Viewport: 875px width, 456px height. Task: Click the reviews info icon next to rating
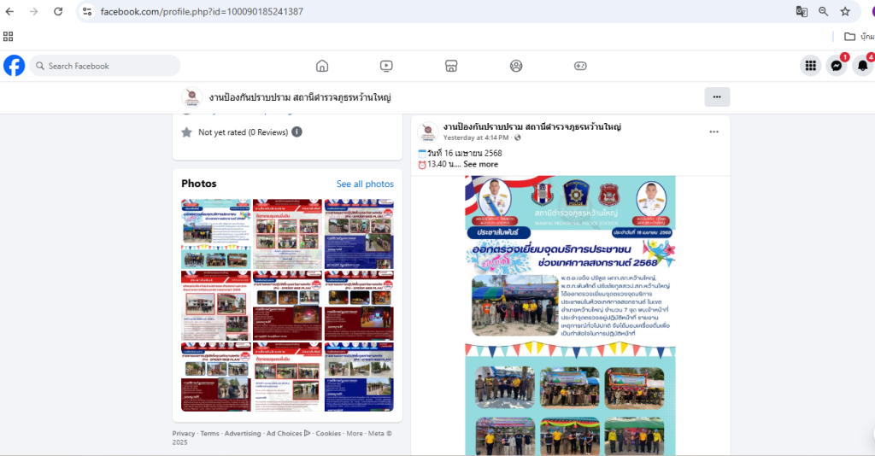[297, 132]
